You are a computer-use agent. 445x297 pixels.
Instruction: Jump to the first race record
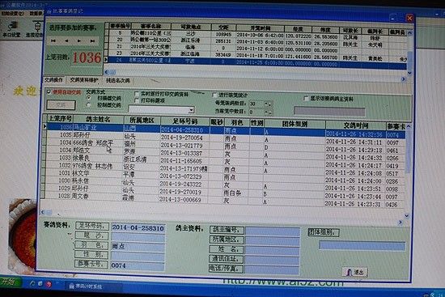[x=53, y=41]
